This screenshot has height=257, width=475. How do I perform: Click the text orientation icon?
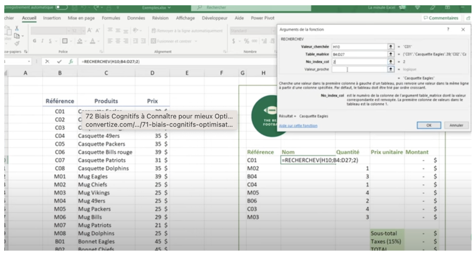pos(136,31)
